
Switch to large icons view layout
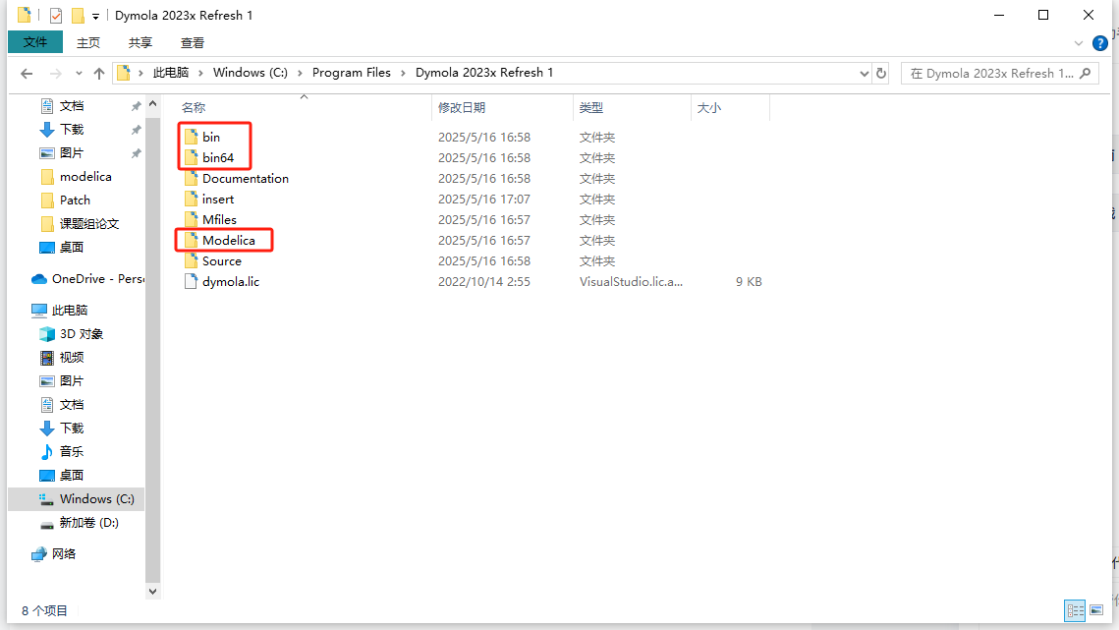(x=1096, y=610)
